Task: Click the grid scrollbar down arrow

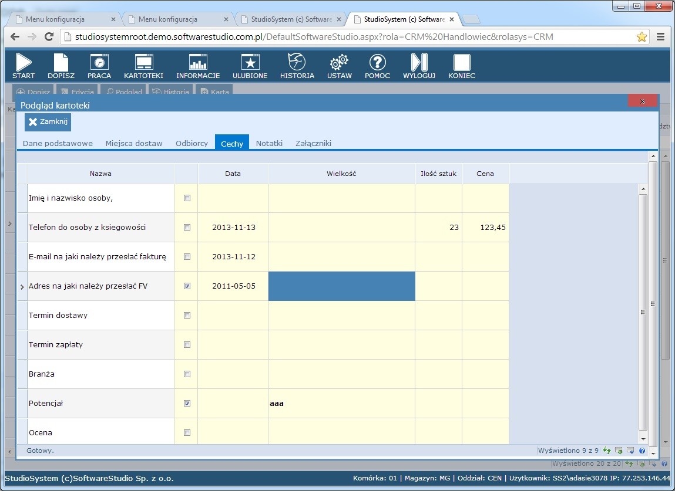Action: [x=643, y=439]
